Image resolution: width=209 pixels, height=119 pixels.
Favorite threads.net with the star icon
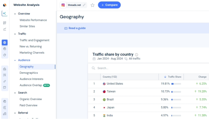[92, 5]
